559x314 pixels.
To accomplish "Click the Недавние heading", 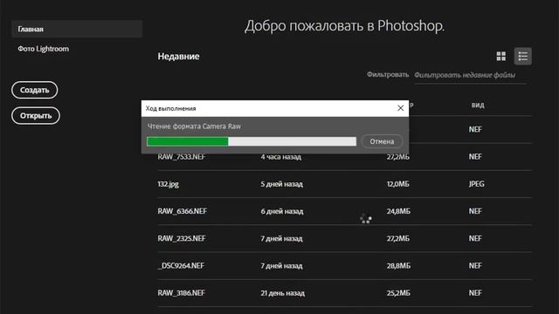I will click(178, 56).
